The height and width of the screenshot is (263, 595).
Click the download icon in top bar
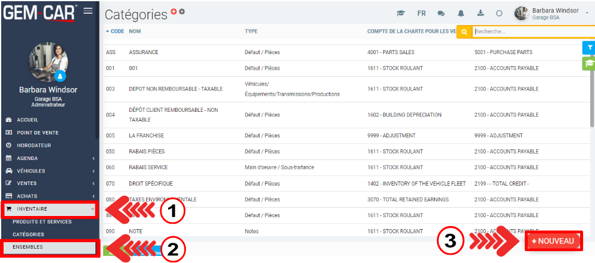(481, 14)
